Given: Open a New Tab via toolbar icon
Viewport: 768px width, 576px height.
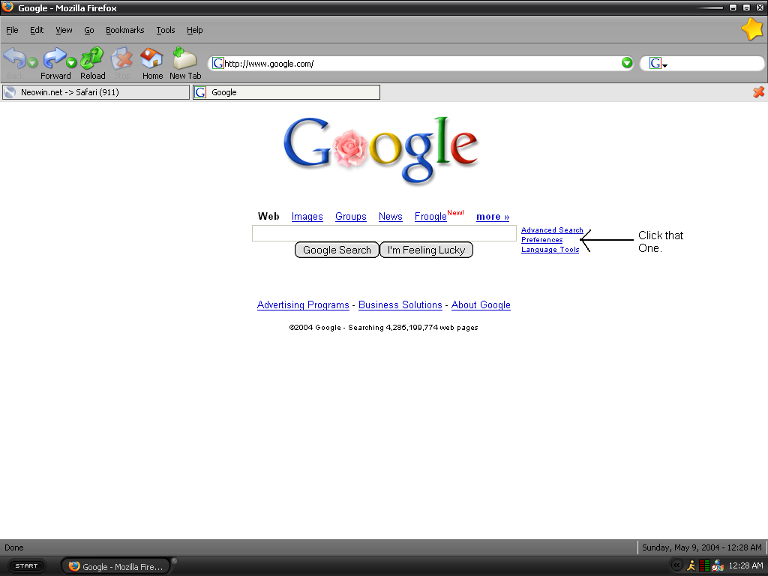Looking at the screenshot, I should (184, 58).
